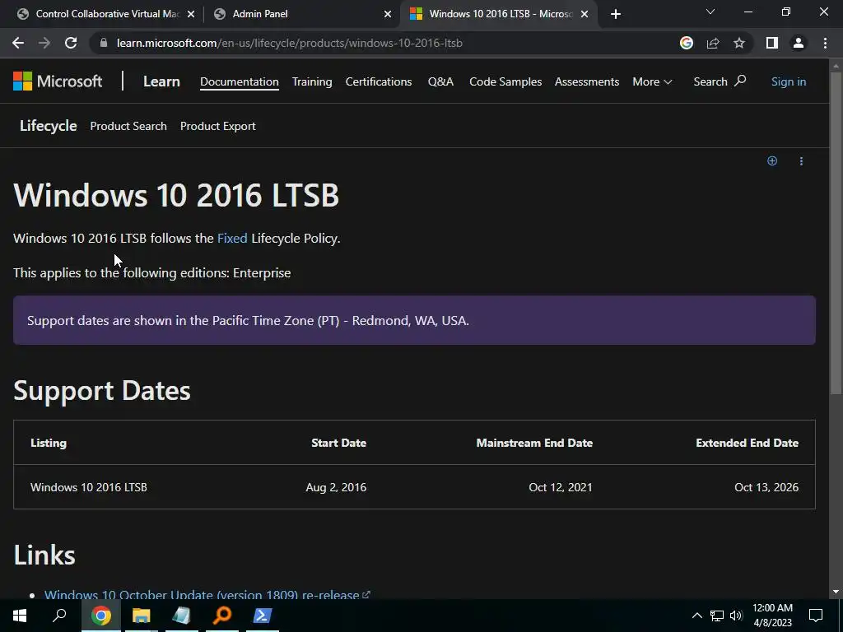843x632 pixels.
Task: Open Certifications menu item
Action: (379, 81)
